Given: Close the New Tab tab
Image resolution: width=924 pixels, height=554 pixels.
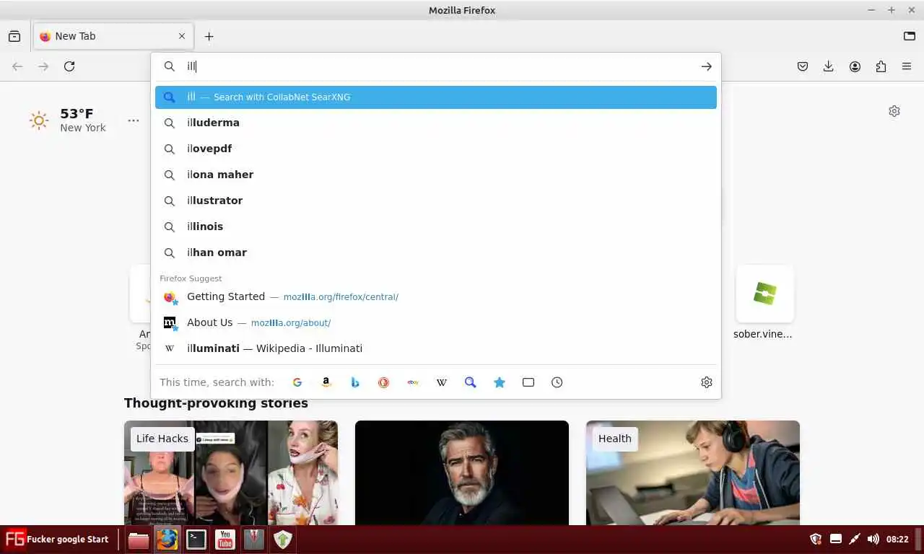Looking at the screenshot, I should [x=182, y=36].
